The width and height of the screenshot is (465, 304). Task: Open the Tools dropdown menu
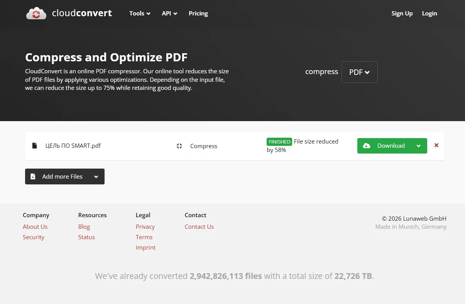(140, 14)
